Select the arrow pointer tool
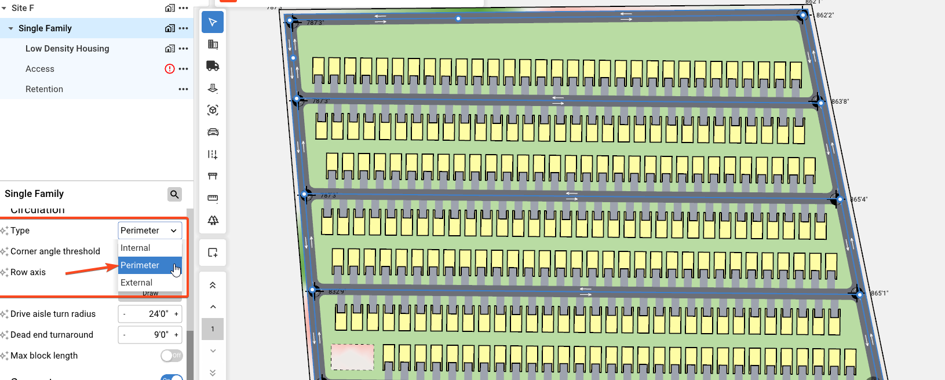 [x=213, y=22]
